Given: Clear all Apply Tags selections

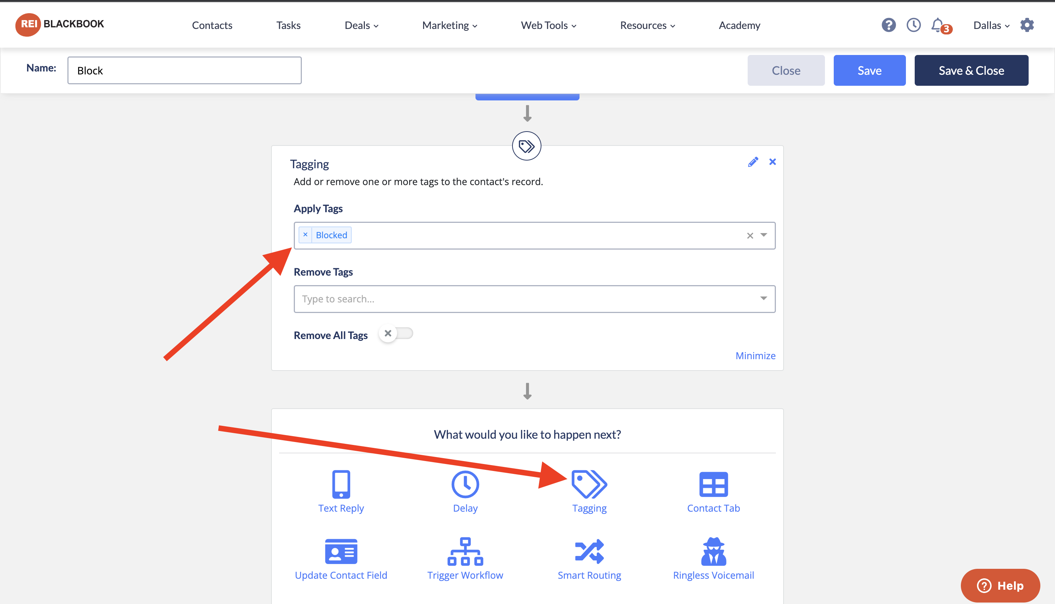Looking at the screenshot, I should (749, 236).
